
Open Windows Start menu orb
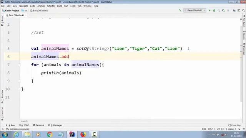(5, 135)
